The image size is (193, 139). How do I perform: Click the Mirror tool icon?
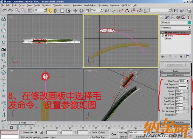[176, 11]
